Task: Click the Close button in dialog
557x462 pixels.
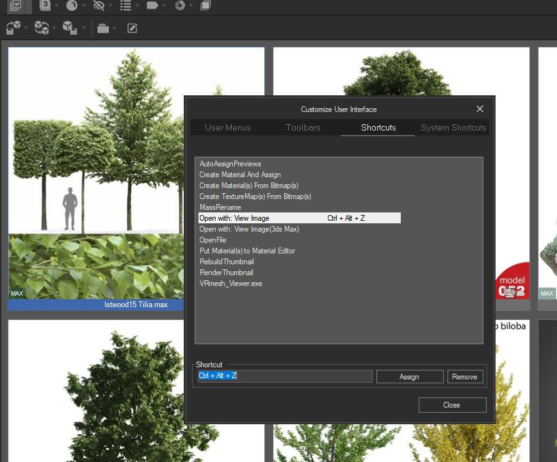Action: (x=452, y=405)
